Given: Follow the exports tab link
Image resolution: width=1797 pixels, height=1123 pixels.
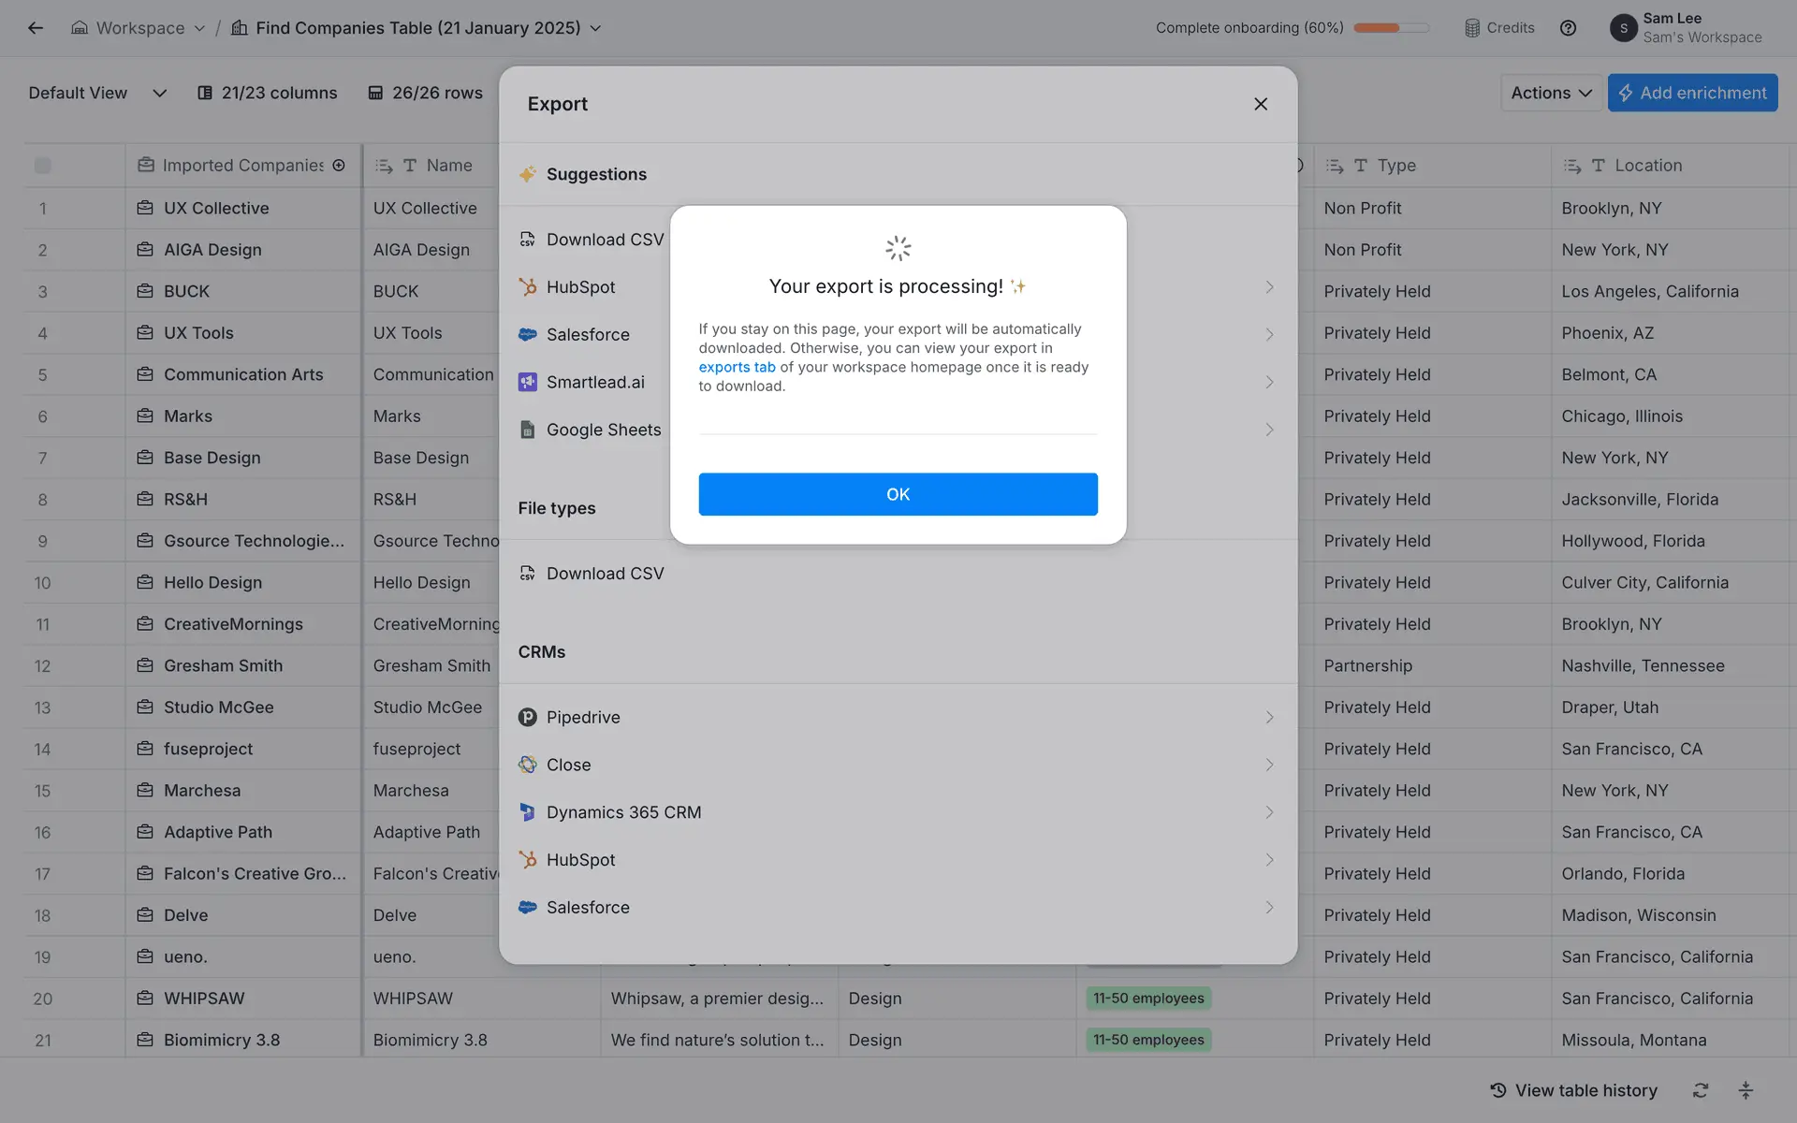Looking at the screenshot, I should click(737, 367).
